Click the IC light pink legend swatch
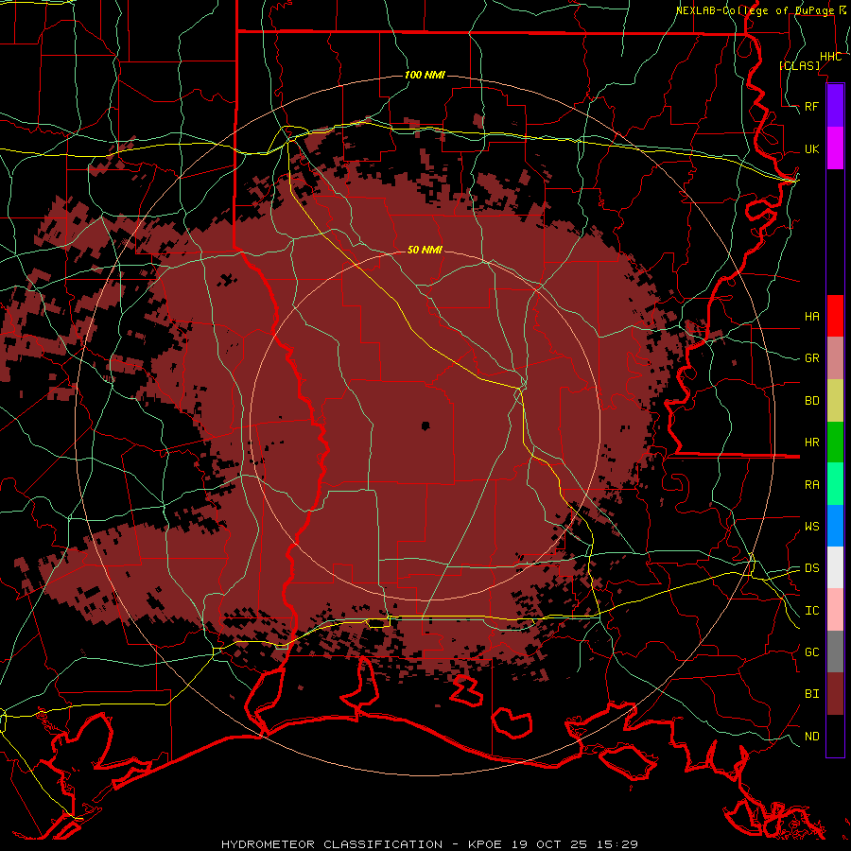The width and height of the screenshot is (851, 851). [x=835, y=610]
